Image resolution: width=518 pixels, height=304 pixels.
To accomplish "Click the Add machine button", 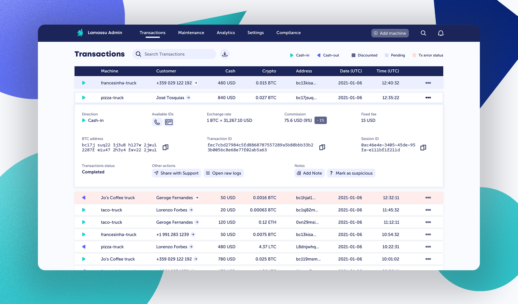I will pos(390,33).
